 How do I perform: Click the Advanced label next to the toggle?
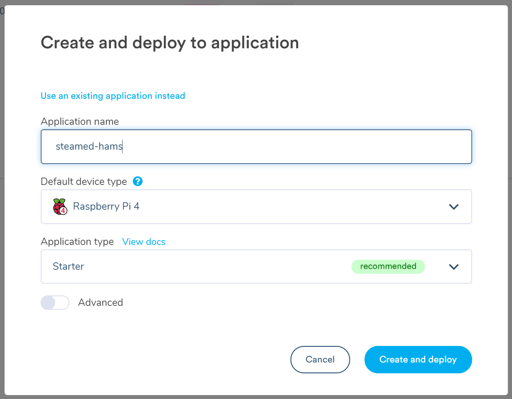[101, 302]
